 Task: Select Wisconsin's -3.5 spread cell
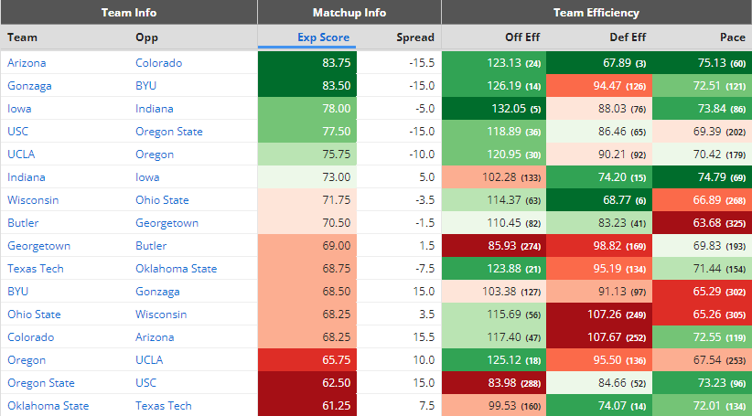[399, 200]
